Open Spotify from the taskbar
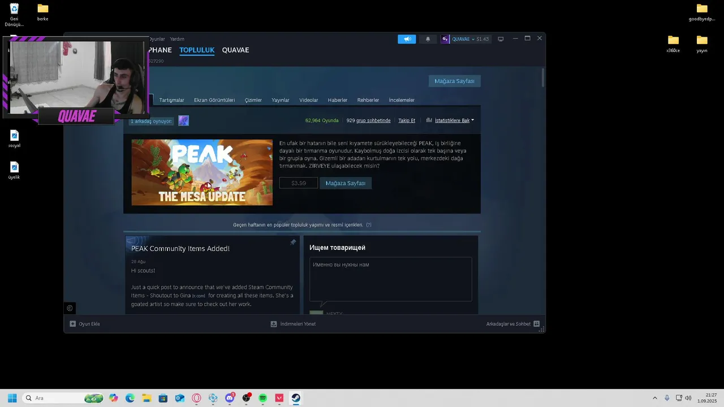Image resolution: width=724 pixels, height=407 pixels. click(x=262, y=398)
